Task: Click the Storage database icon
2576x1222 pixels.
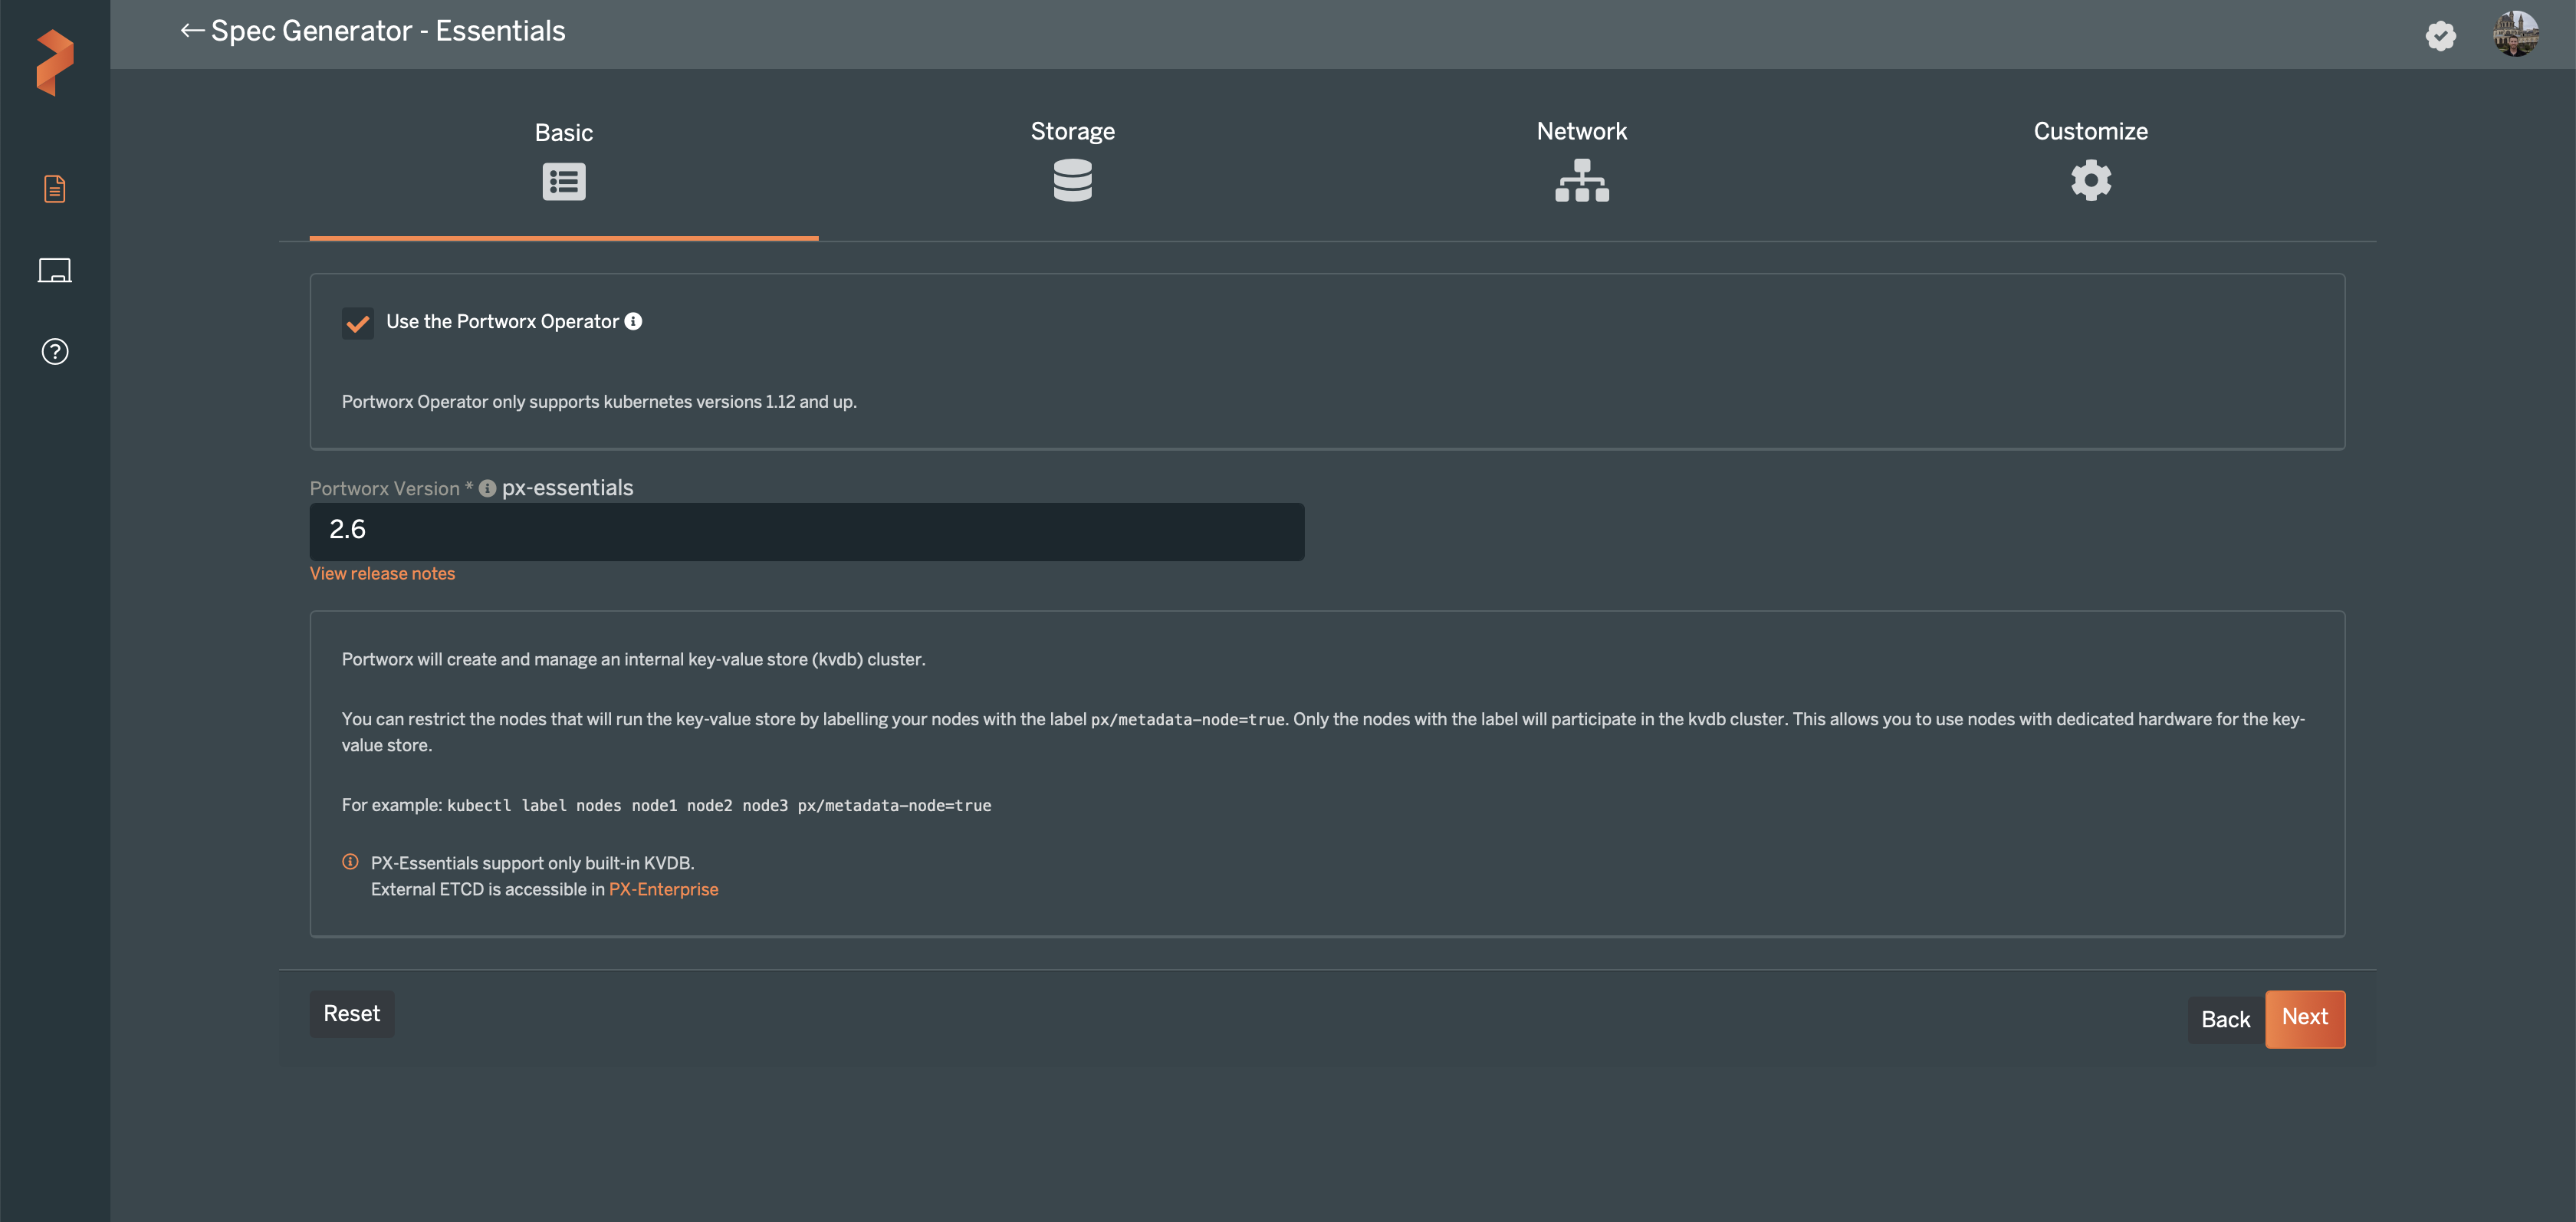Action: point(1072,181)
